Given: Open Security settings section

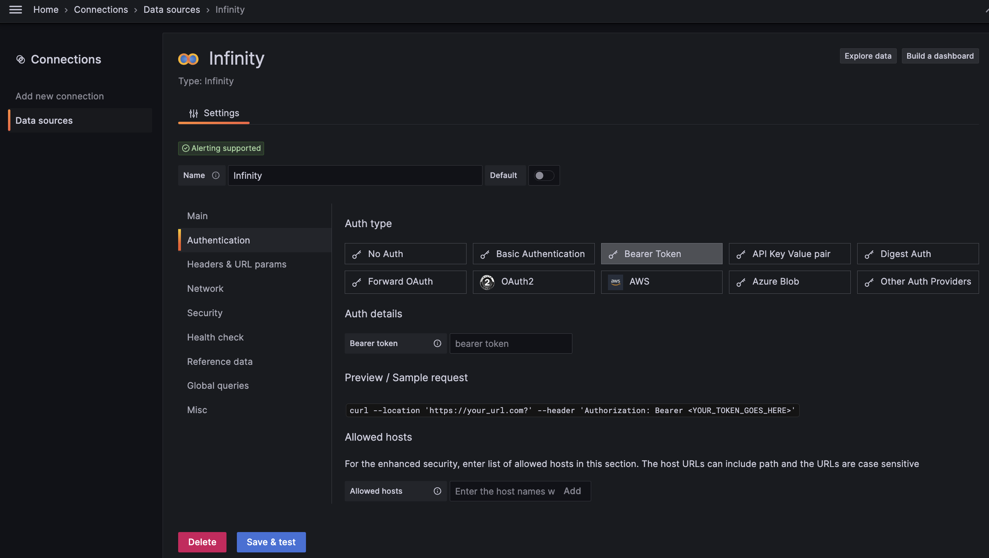Looking at the screenshot, I should [x=205, y=313].
